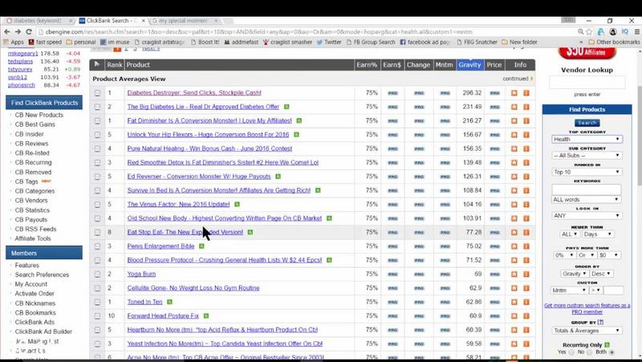Click the flag icon in table header
Image resolution: width=642 pixels, height=362 pixels.
pyautogui.click(x=97, y=64)
